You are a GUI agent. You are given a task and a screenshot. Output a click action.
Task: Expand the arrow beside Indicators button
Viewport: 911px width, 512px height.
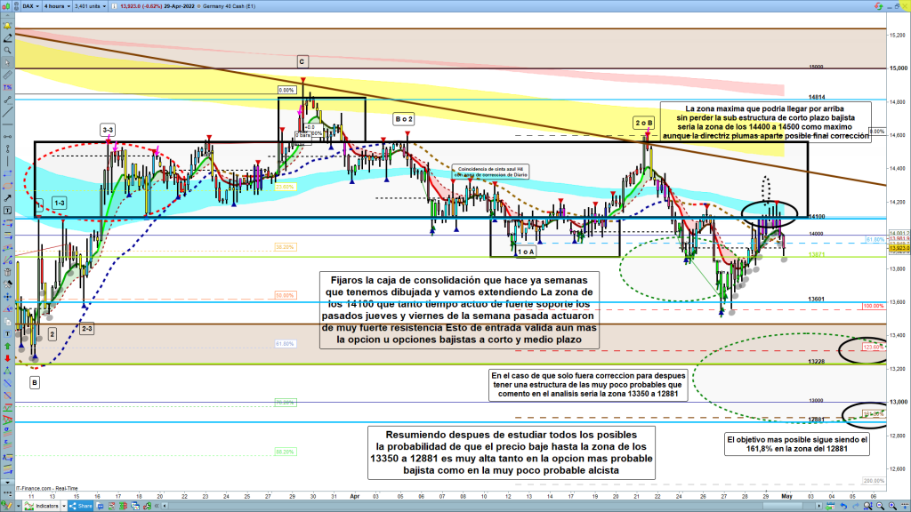point(64,506)
